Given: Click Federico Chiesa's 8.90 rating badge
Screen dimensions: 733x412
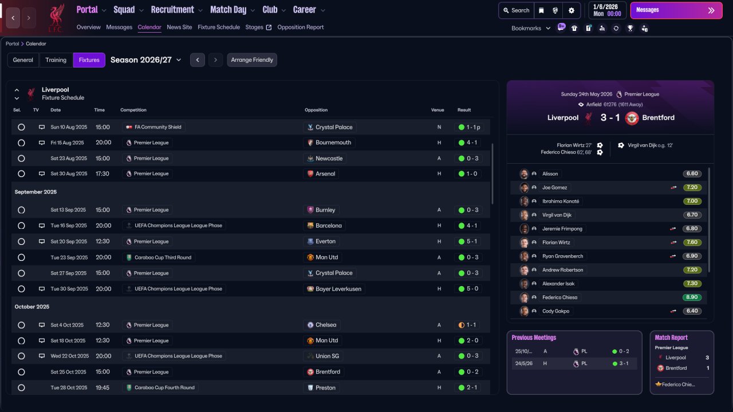Looking at the screenshot, I should point(692,298).
